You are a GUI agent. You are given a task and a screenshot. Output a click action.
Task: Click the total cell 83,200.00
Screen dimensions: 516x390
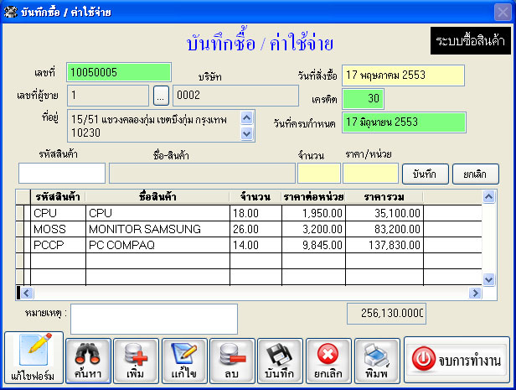[x=384, y=229]
